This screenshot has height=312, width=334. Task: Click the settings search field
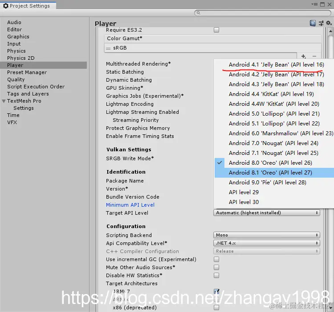pyautogui.click(x=263, y=13)
